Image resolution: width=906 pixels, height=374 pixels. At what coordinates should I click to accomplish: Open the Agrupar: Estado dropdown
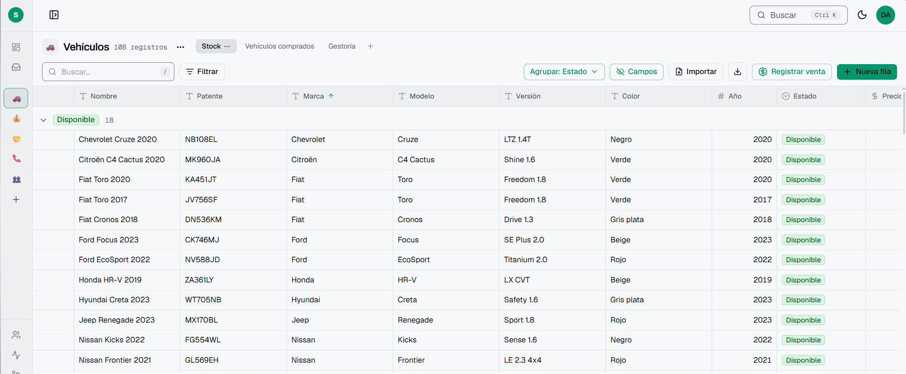pos(564,72)
